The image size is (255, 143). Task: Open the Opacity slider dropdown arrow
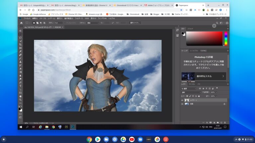(216, 92)
